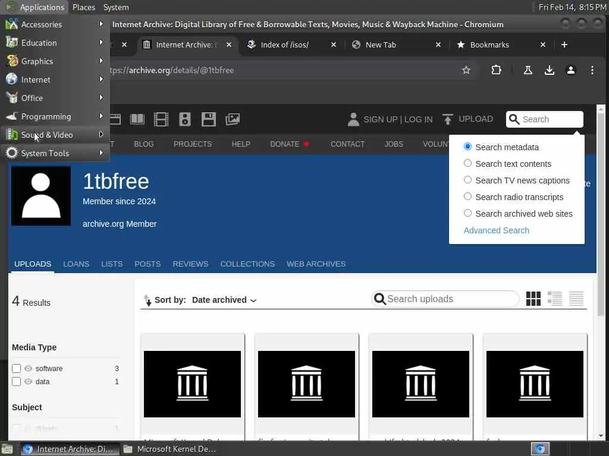The height and width of the screenshot is (456, 609).
Task: Switch to grid tile view icon
Action: (x=533, y=299)
